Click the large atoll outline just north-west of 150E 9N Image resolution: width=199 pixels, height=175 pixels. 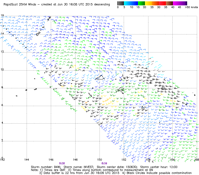(100, 77)
